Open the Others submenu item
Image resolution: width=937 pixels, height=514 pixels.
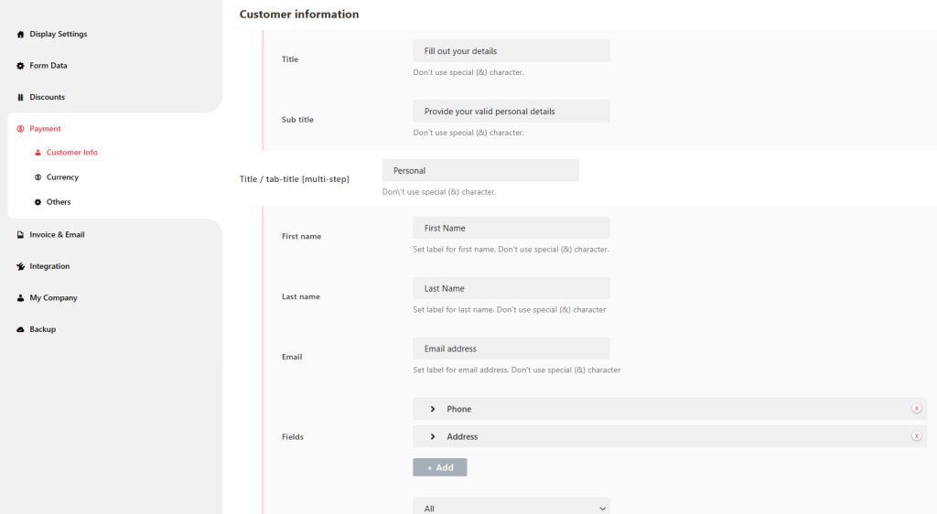tap(59, 202)
